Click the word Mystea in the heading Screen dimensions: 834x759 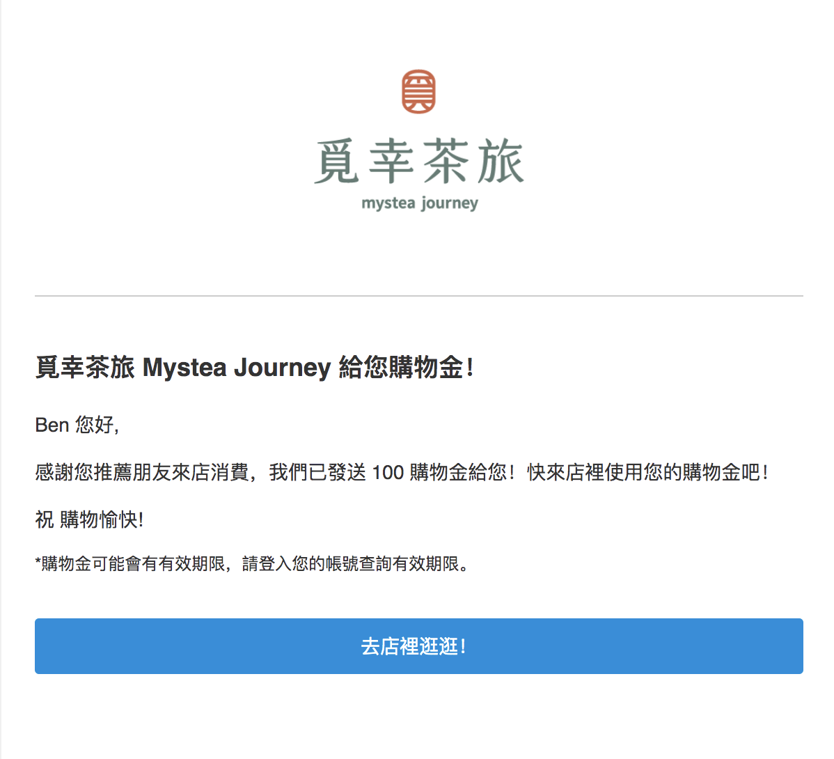[184, 368]
